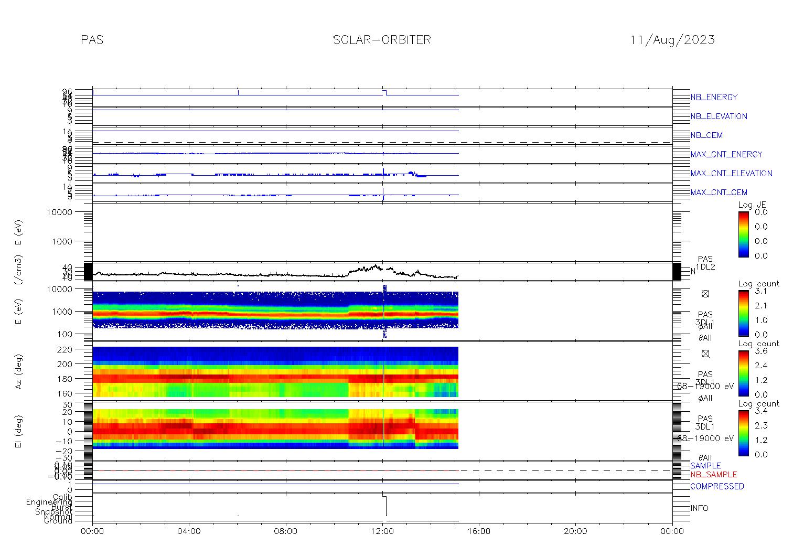
Task: Click the Calib mode label in INFO panel
Action: 62,497
